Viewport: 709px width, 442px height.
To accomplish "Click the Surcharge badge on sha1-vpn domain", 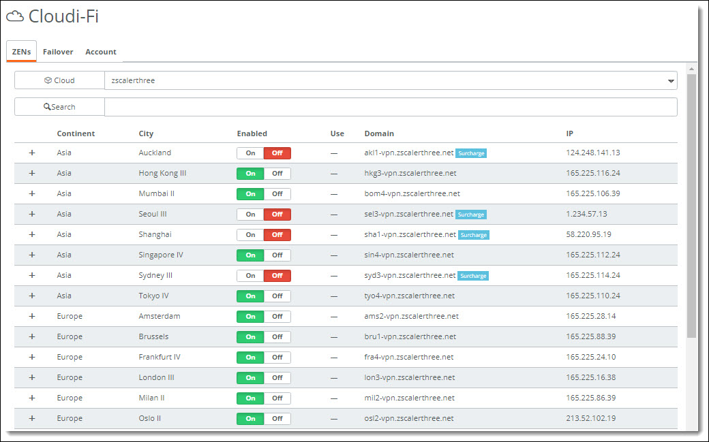I will point(473,235).
